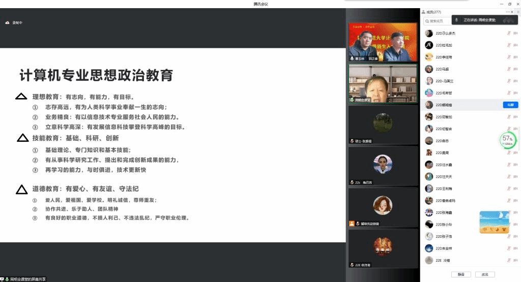Click the 改名 rename button
This screenshot has width=521, height=282.
(485, 274)
